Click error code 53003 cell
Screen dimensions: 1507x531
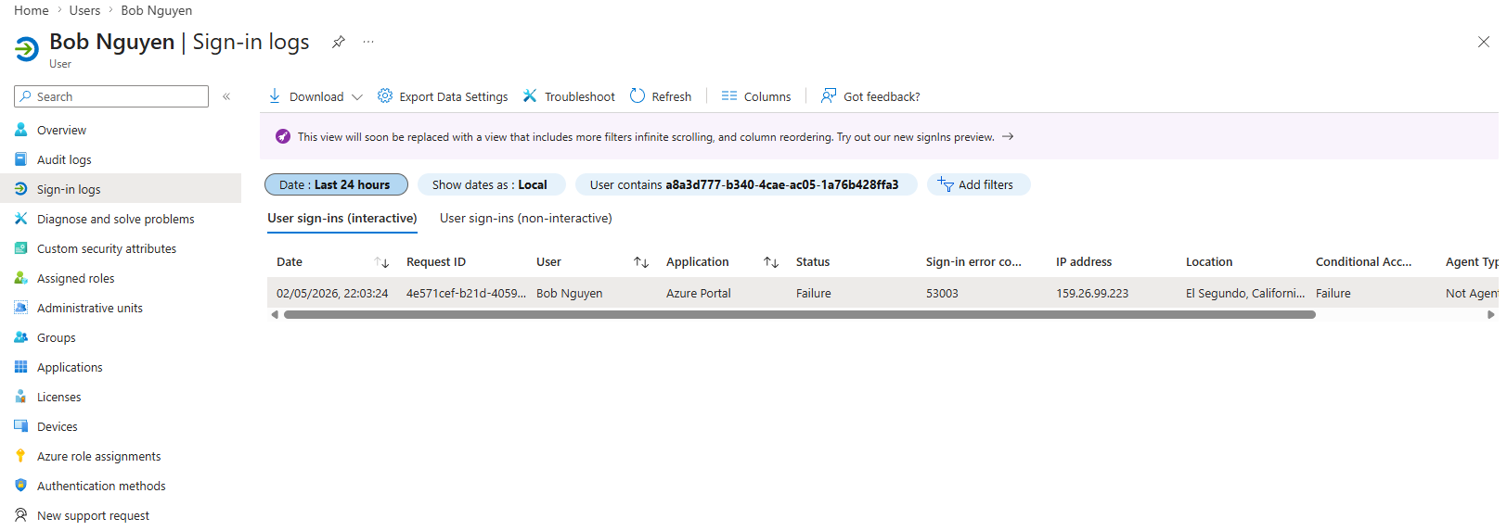[942, 293]
